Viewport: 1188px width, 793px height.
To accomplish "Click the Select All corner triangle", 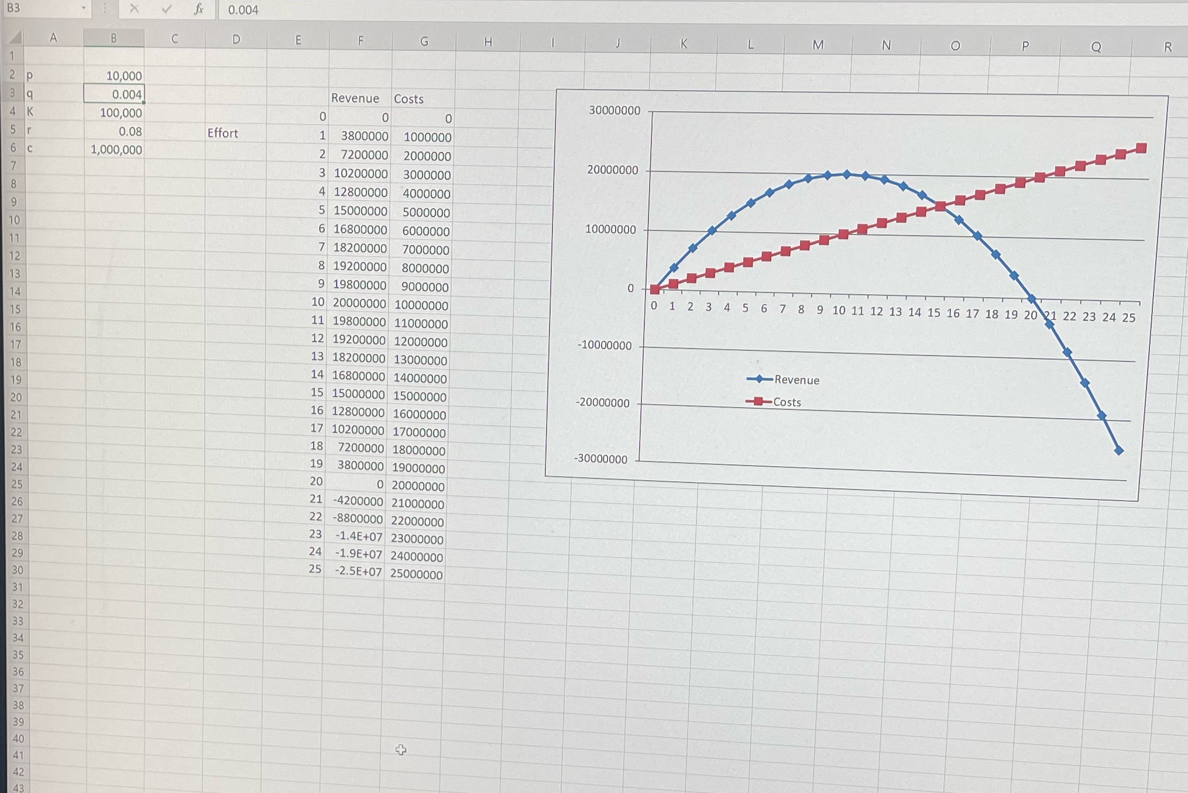I will 16,38.
